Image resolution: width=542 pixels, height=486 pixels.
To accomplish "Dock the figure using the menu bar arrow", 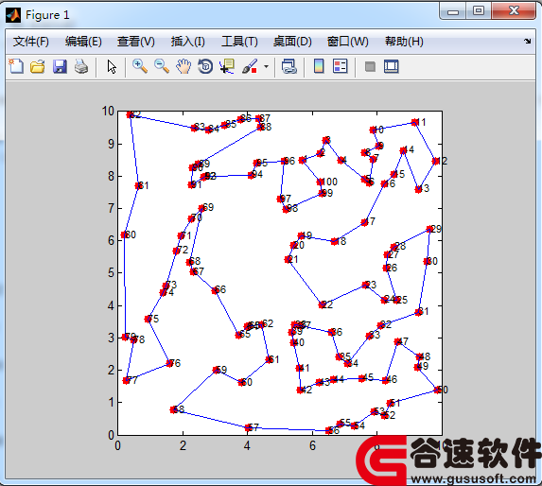I will [x=527, y=41].
